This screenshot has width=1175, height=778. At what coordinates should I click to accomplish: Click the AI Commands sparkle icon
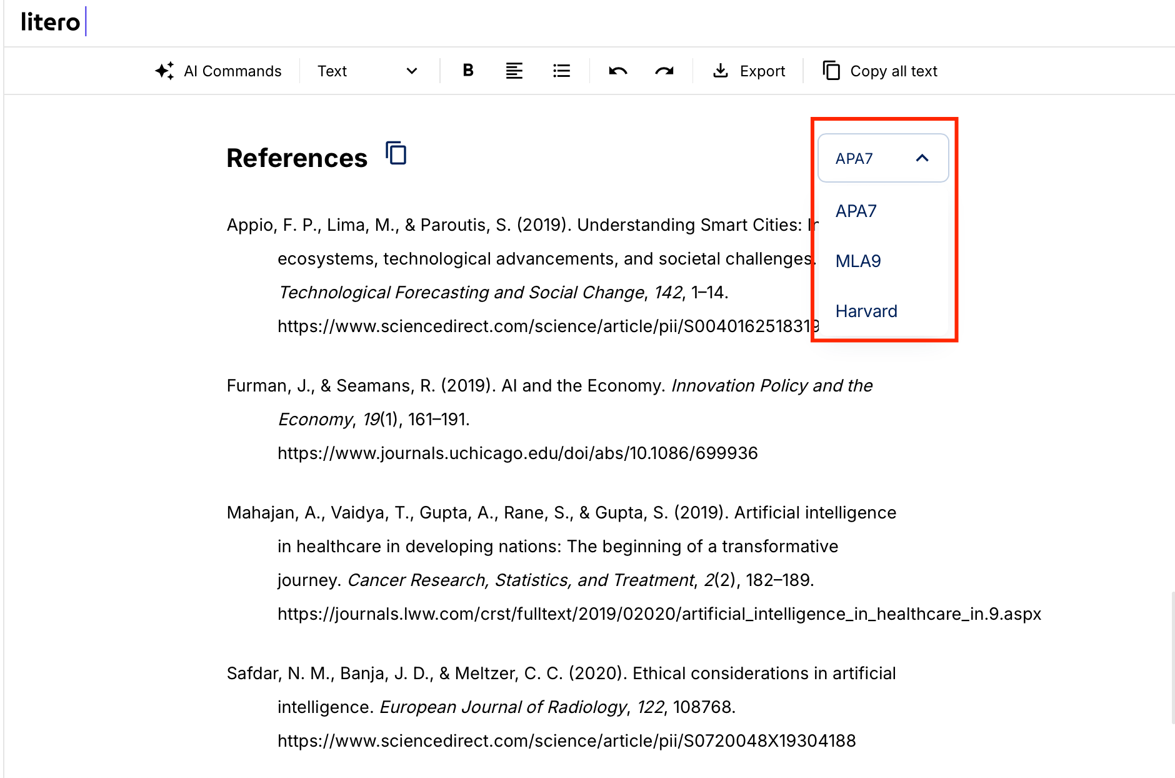point(164,71)
